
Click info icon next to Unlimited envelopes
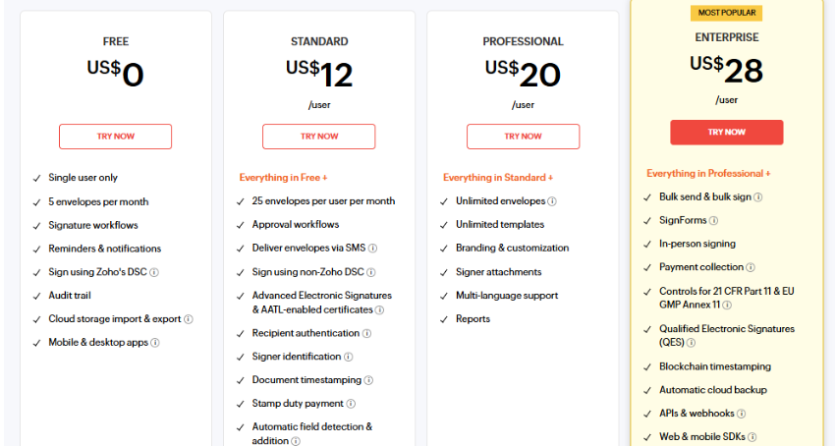click(x=552, y=201)
